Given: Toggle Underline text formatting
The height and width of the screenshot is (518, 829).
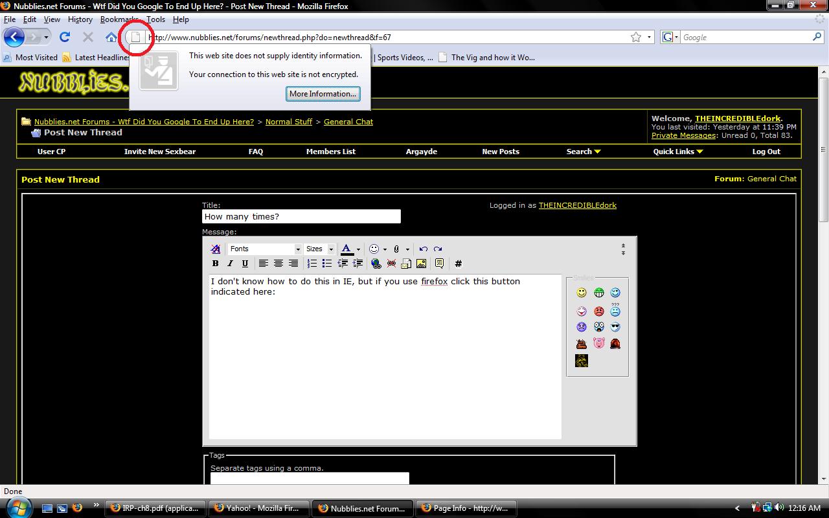Looking at the screenshot, I should click(245, 264).
